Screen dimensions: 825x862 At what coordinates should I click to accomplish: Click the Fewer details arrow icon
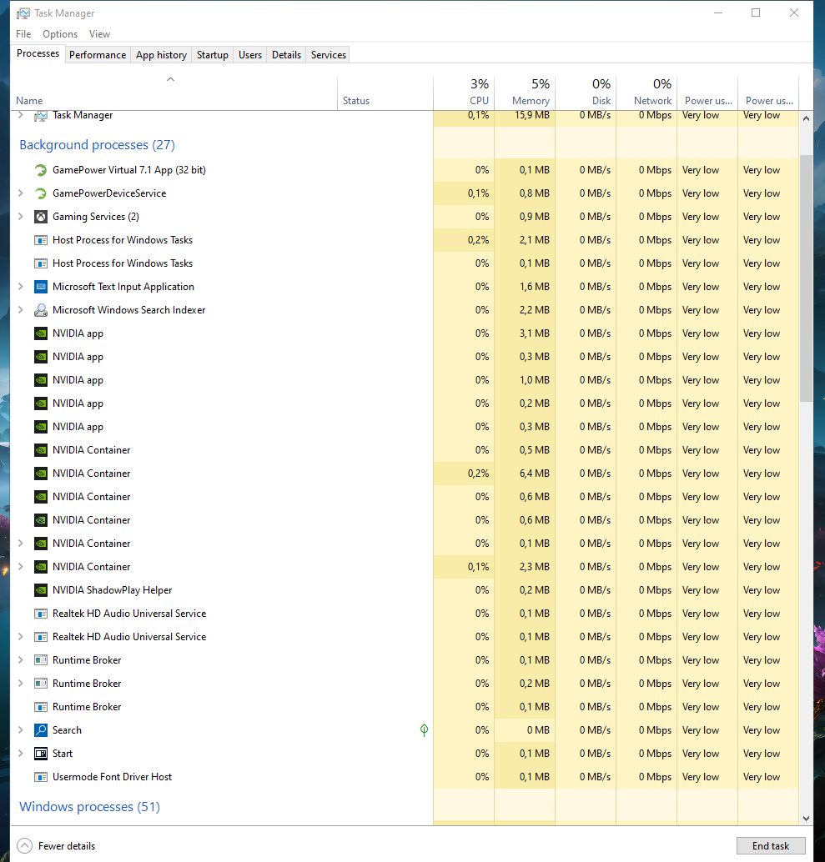25,845
